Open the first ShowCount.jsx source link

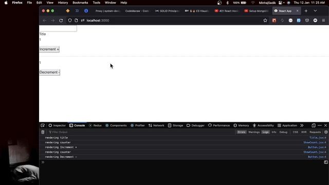[x=315, y=143]
